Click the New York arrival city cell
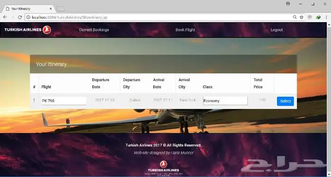 (188, 100)
